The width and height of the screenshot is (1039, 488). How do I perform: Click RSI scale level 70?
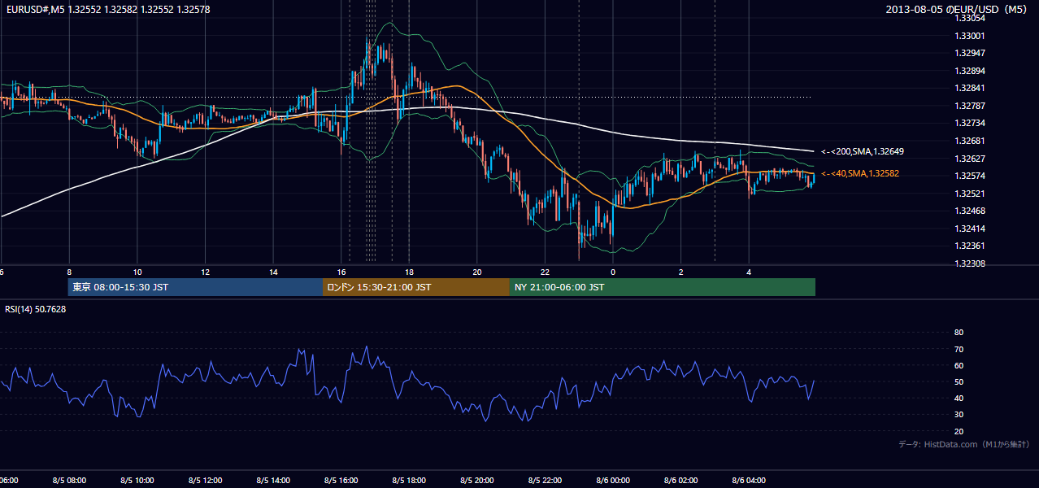tap(959, 349)
